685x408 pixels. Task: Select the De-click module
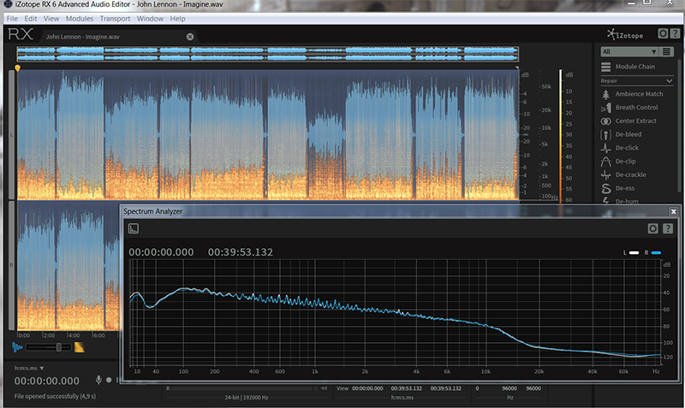tap(627, 148)
